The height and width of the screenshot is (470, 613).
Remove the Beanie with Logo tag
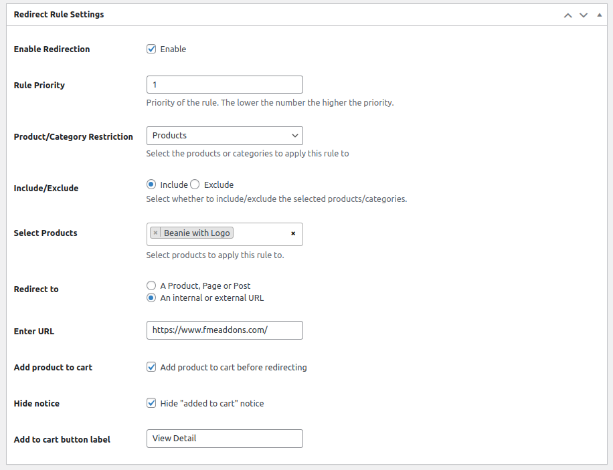pos(155,233)
